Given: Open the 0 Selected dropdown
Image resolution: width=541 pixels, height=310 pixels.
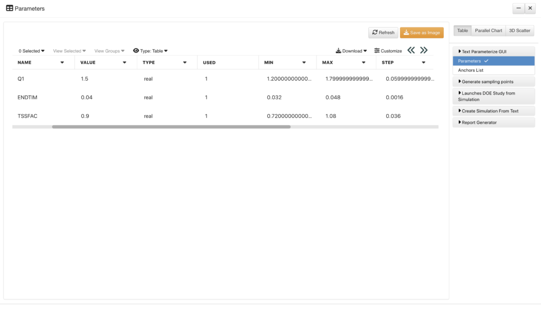Looking at the screenshot, I should (31, 51).
